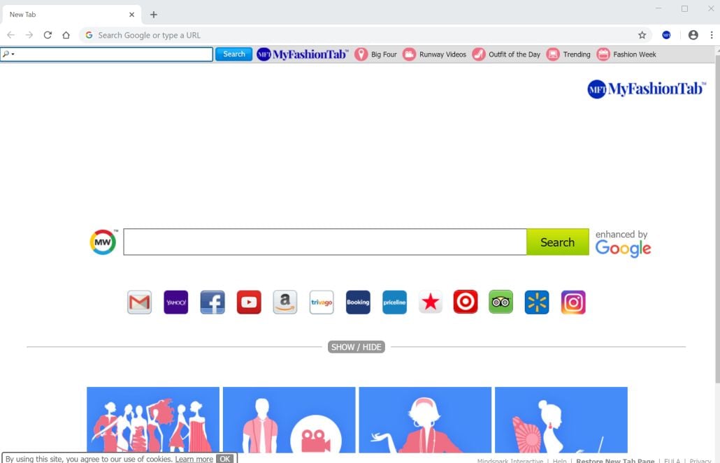720x463 pixels.
Task: Open the TripAdvisor owl icon
Action: tap(501, 302)
